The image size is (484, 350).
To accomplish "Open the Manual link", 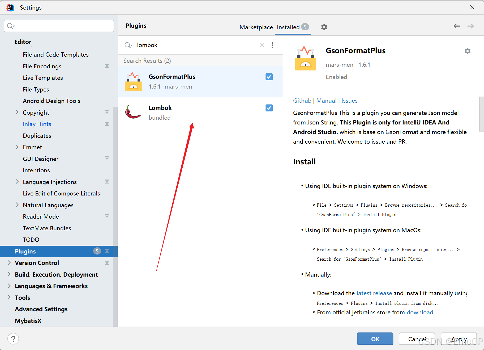I will 326,101.
